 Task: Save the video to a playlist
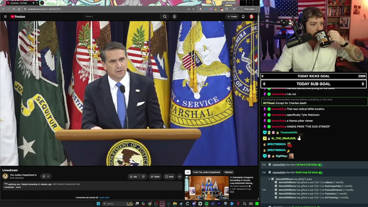click(x=169, y=177)
